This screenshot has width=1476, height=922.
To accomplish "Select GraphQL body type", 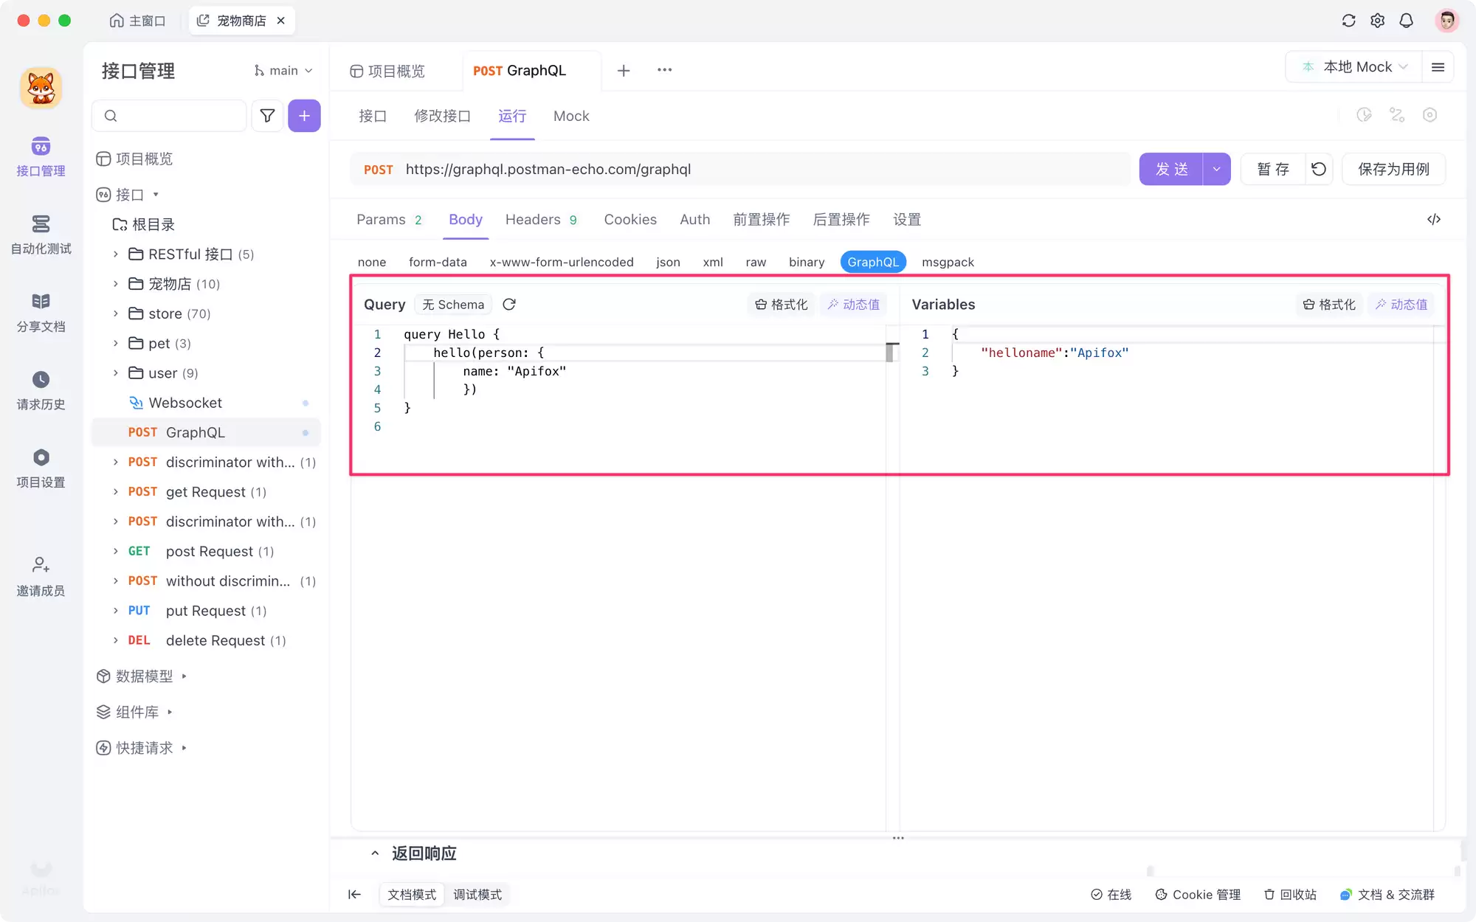I will [873, 262].
